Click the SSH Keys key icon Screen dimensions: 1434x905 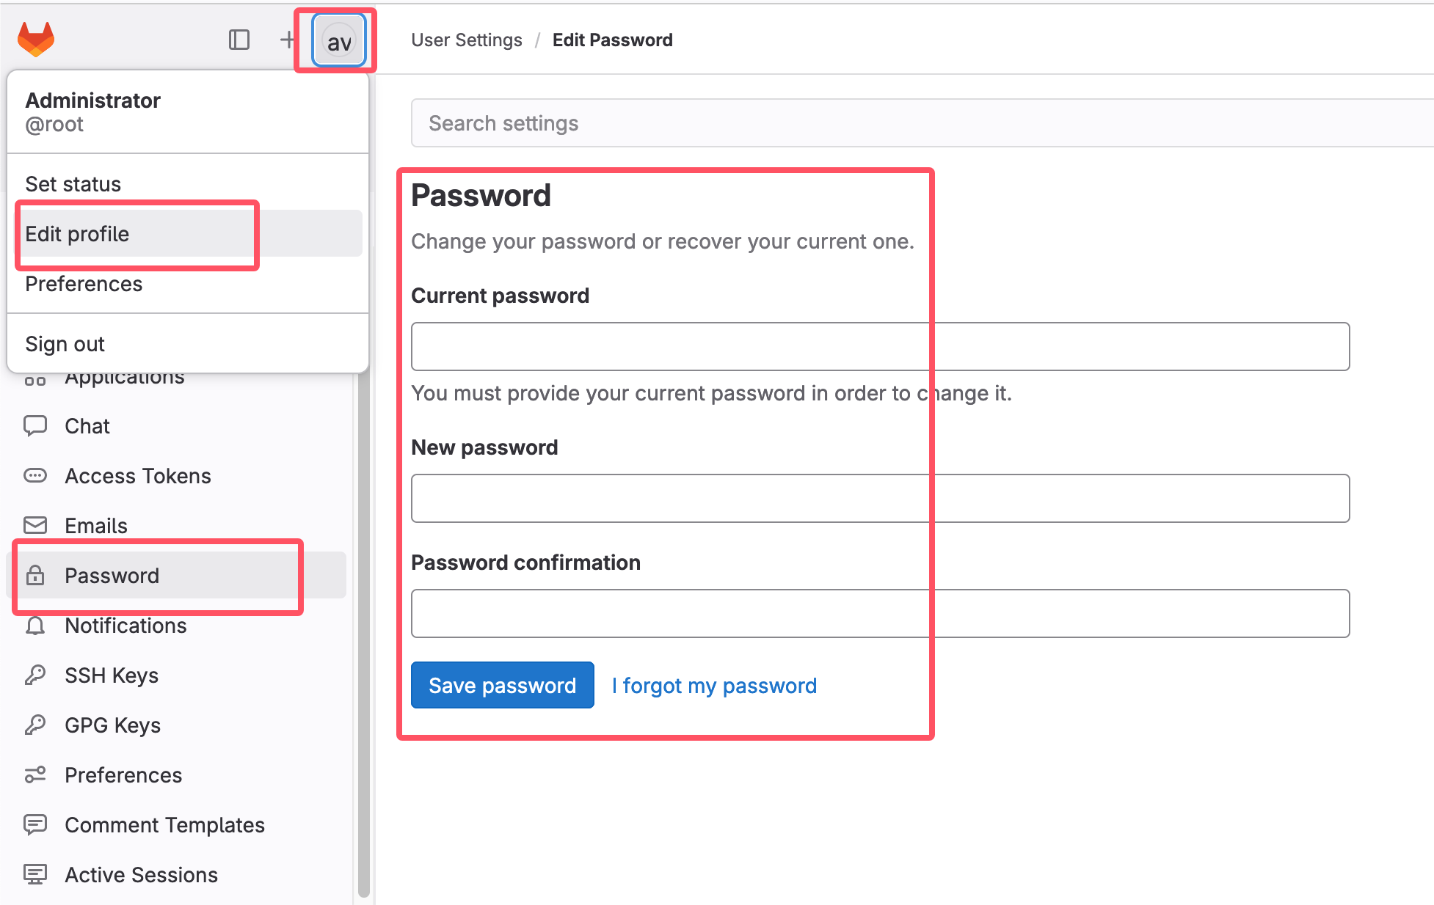[35, 675]
